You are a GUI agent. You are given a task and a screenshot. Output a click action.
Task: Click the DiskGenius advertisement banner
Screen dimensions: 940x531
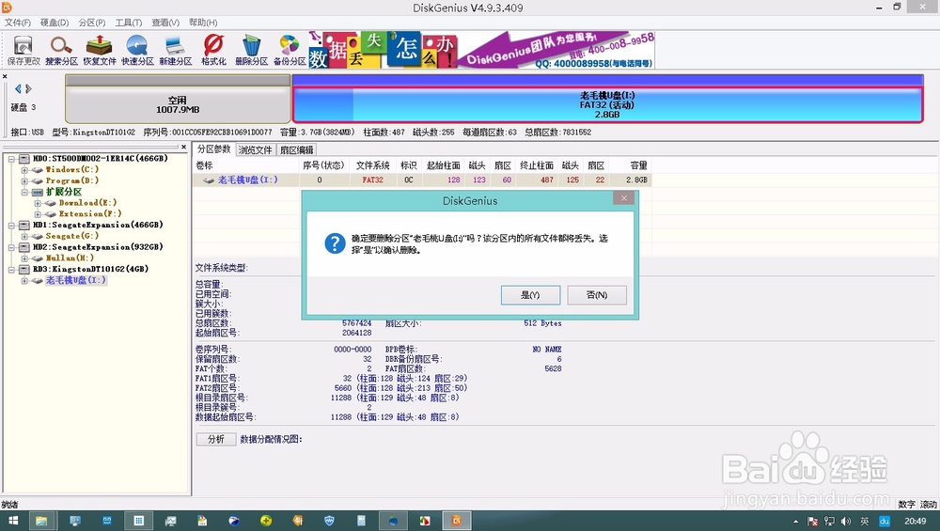481,50
